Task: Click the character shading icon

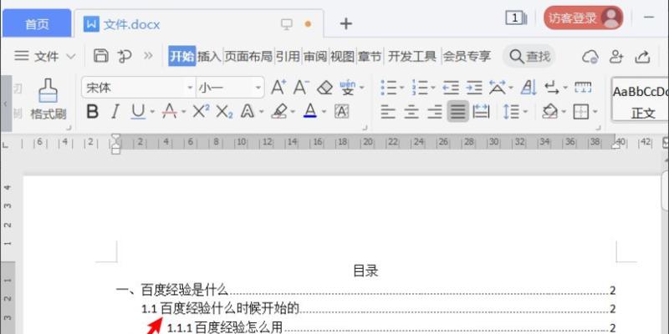Action: click(x=341, y=112)
